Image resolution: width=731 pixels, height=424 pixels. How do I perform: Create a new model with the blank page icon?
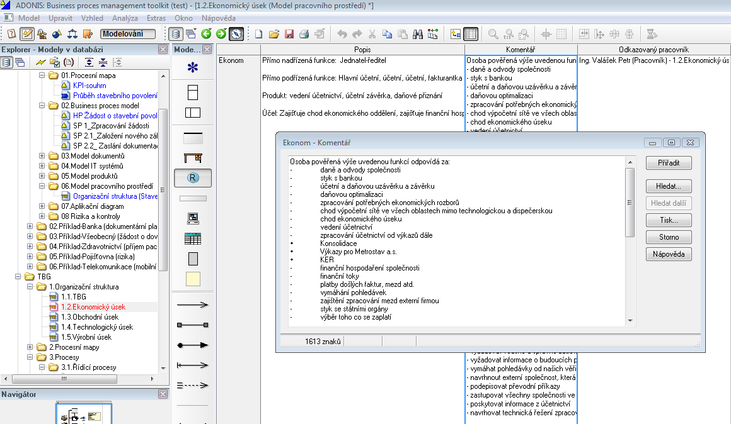(x=259, y=34)
